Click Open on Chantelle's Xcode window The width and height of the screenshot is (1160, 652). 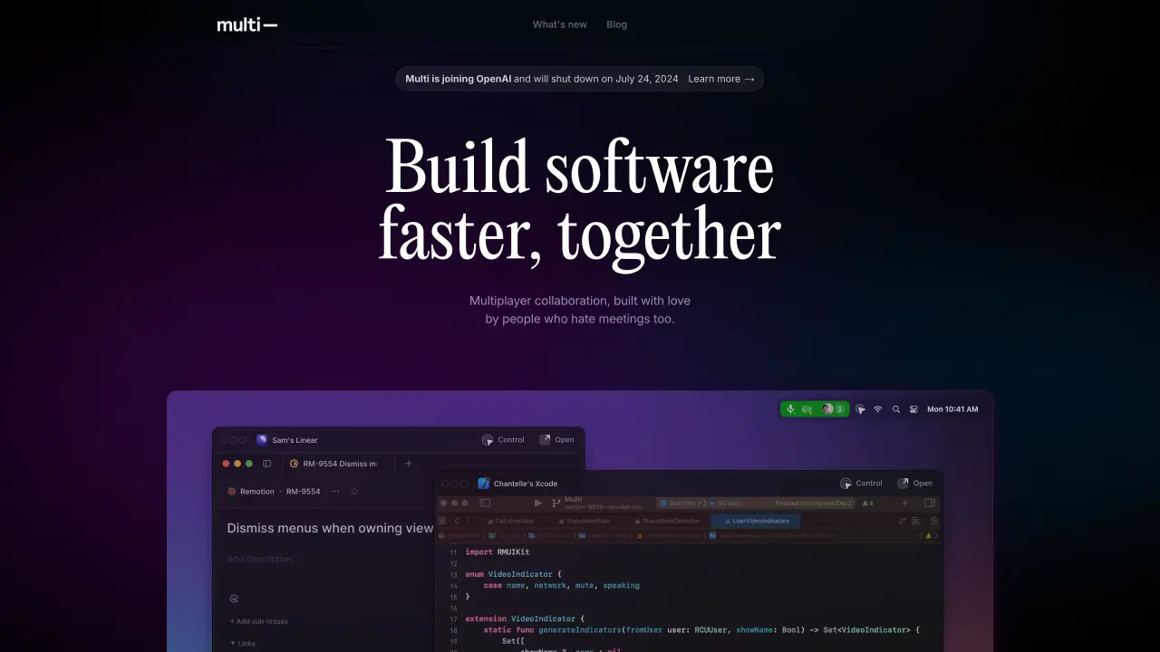pyautogui.click(x=914, y=484)
